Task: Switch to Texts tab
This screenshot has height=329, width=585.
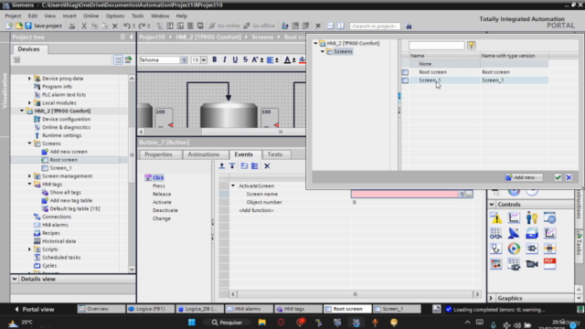Action: pyautogui.click(x=275, y=154)
